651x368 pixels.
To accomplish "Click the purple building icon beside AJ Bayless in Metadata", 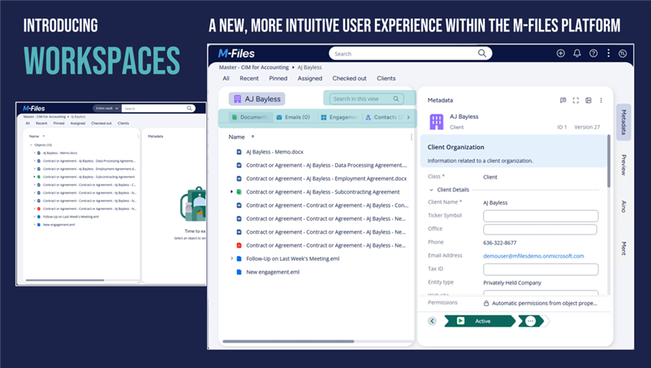I will point(436,122).
